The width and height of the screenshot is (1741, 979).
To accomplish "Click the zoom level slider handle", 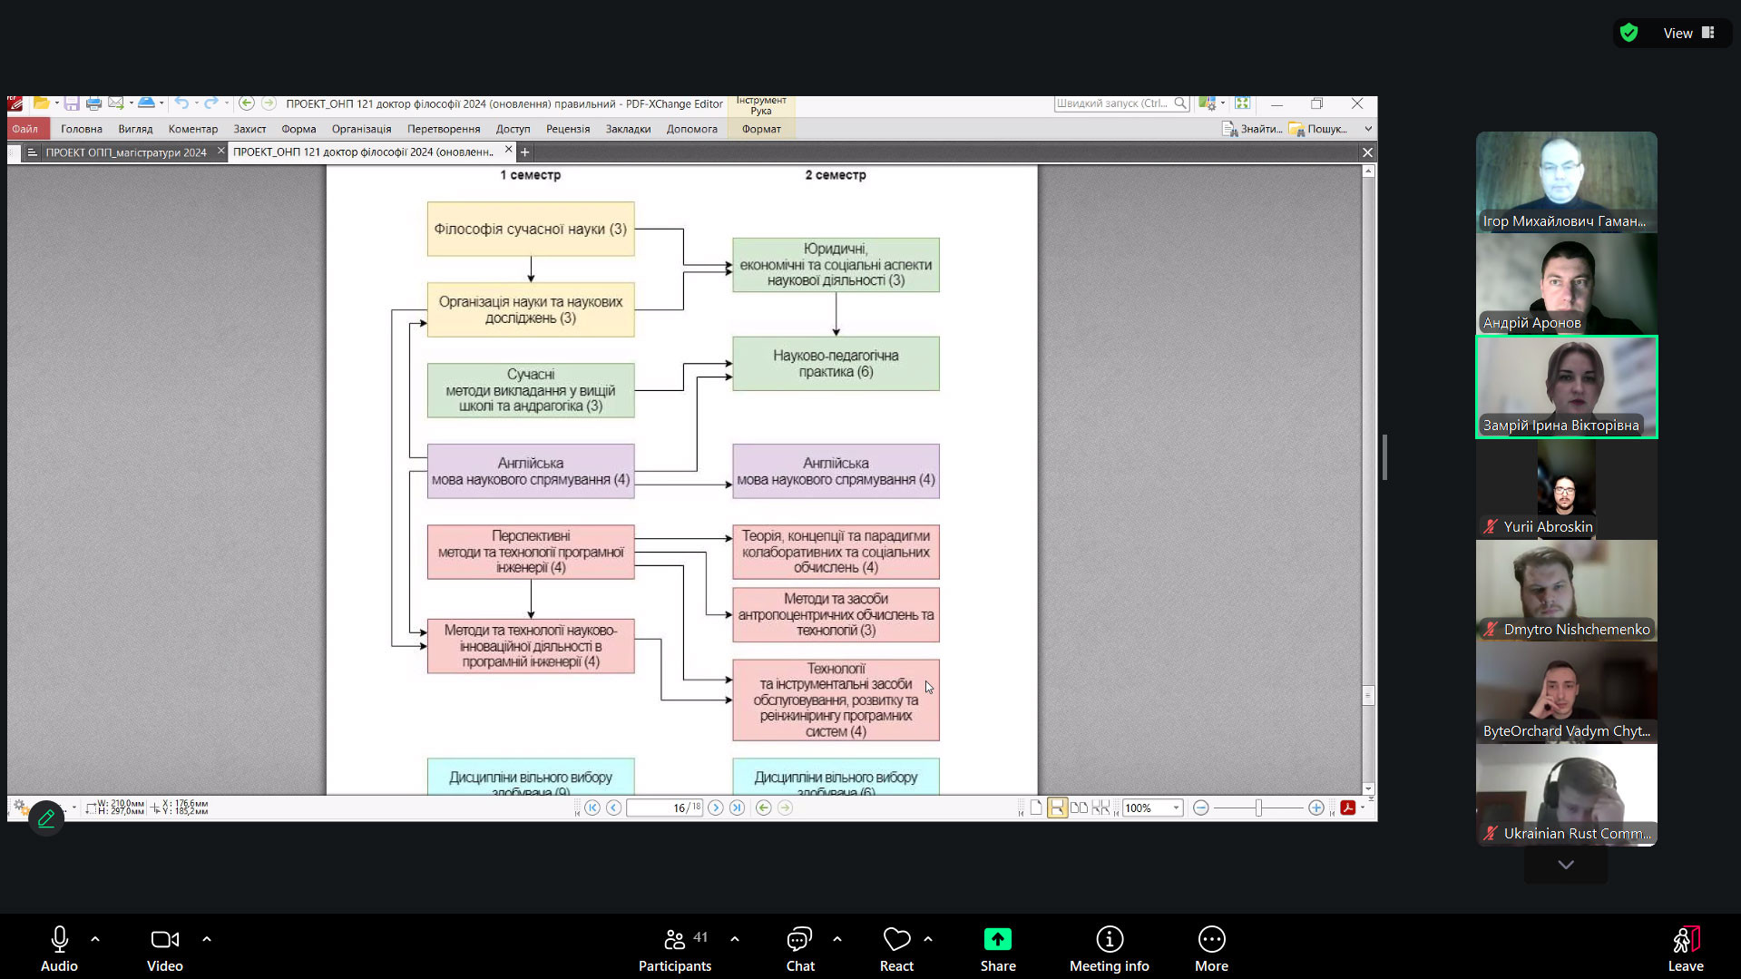I will tap(1258, 808).
